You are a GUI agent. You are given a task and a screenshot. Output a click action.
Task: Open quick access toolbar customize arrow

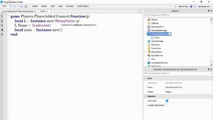coord(29,7)
